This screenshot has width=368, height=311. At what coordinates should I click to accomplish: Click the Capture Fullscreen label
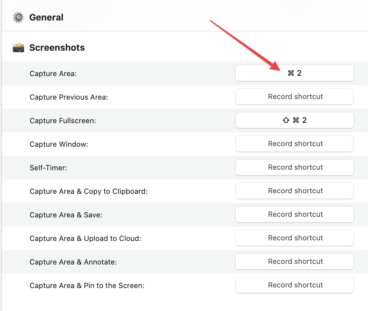(x=63, y=121)
